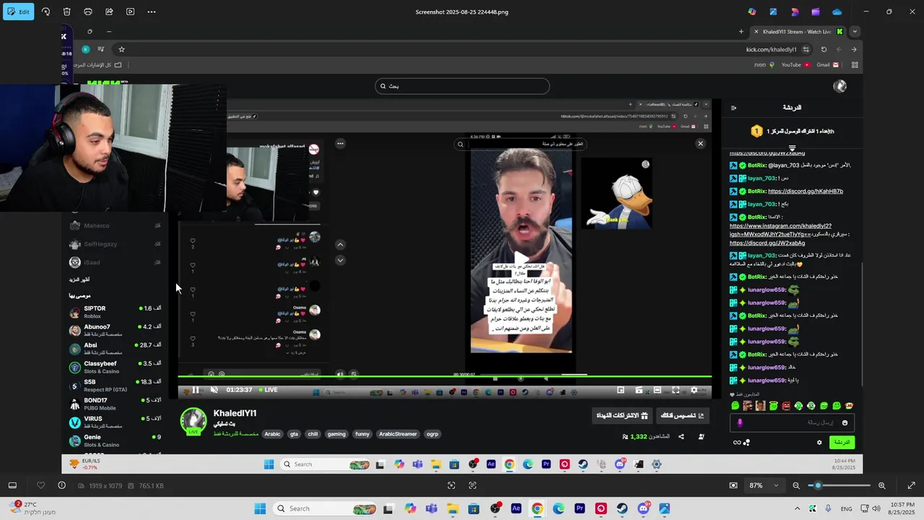This screenshot has height=520, width=924.
Task: Adjust the Photos zoom slider
Action: 840,485
